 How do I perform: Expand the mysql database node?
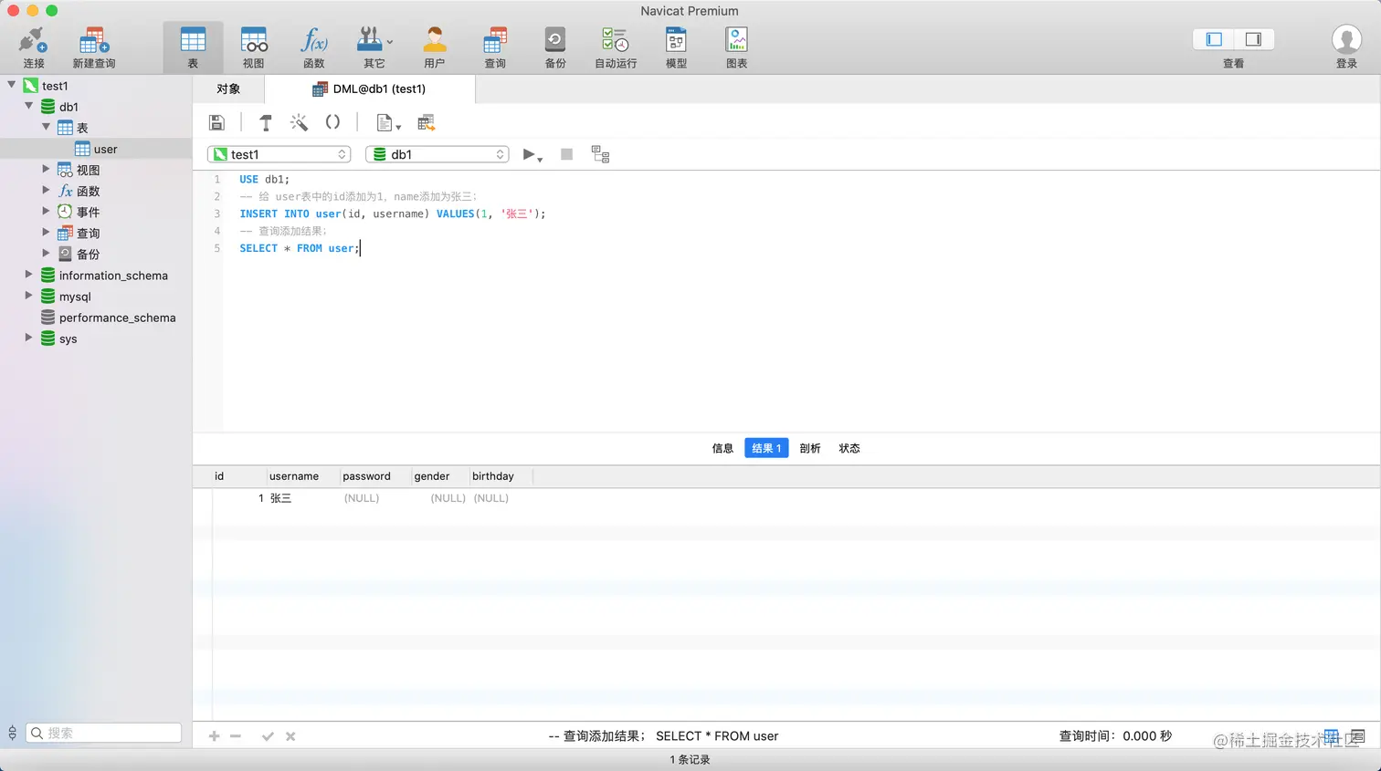28,296
